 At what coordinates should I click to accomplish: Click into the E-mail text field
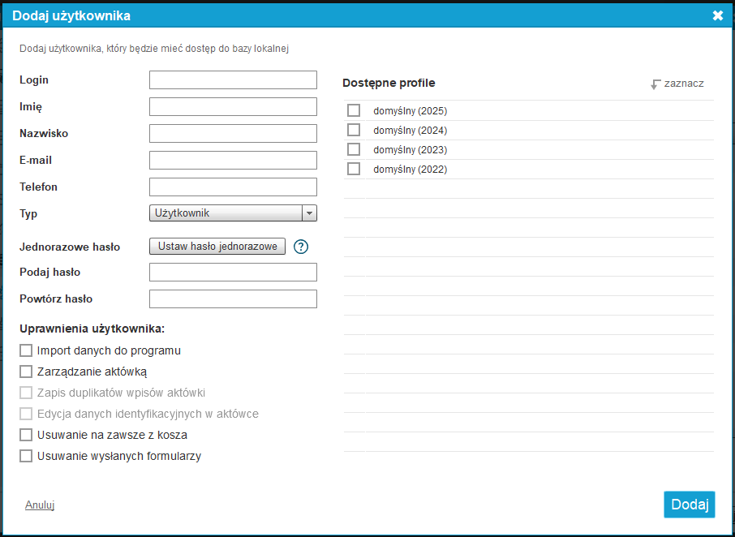(233, 160)
